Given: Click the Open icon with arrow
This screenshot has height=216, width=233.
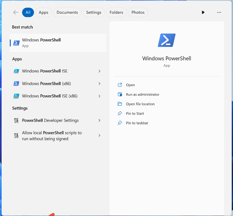Looking at the screenshot, I should click(x=120, y=85).
